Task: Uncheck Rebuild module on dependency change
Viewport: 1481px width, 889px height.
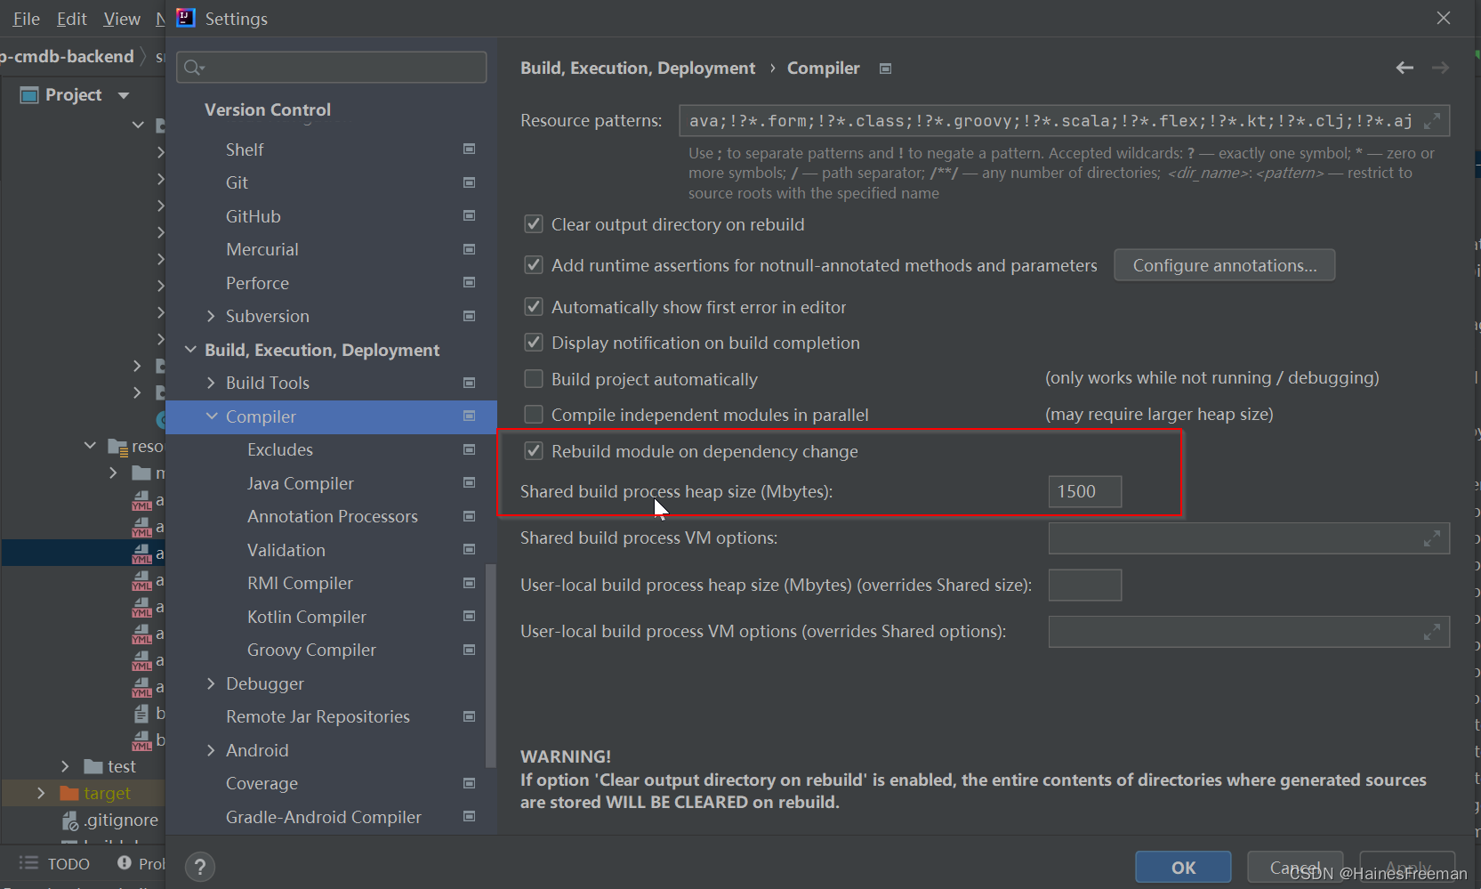Action: click(x=534, y=451)
